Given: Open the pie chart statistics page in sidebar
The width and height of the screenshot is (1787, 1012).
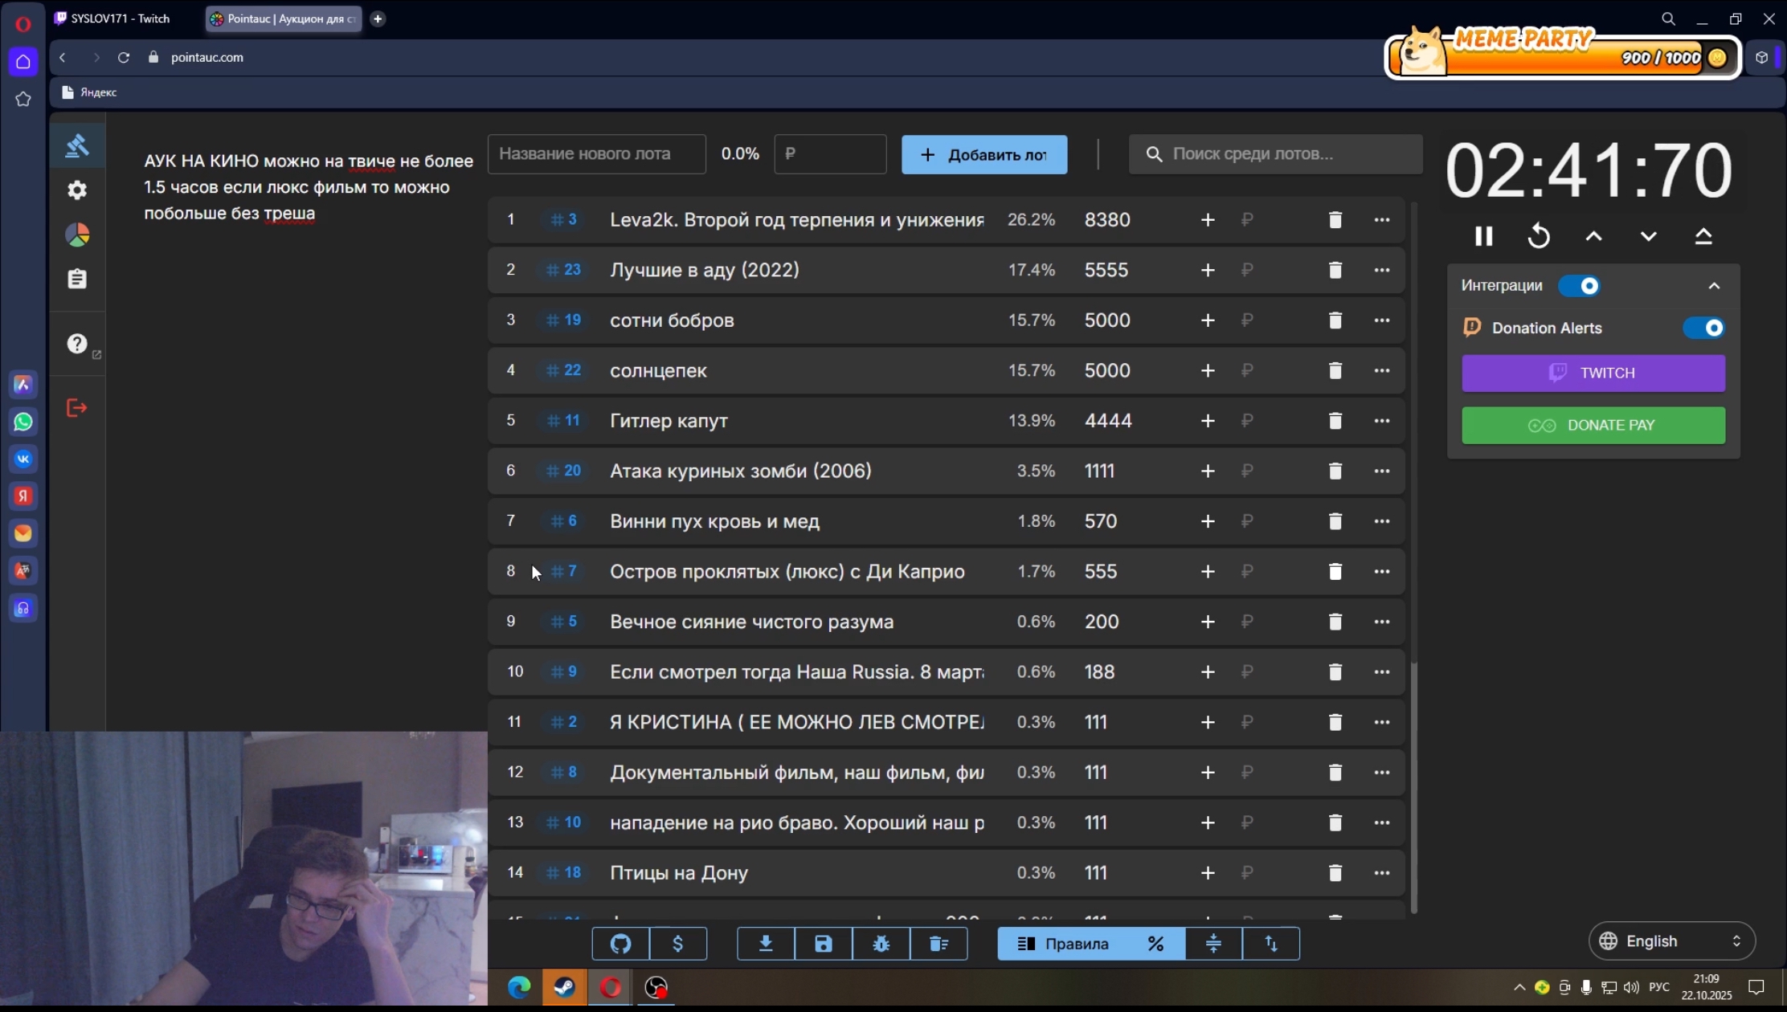Looking at the screenshot, I should [x=77, y=235].
